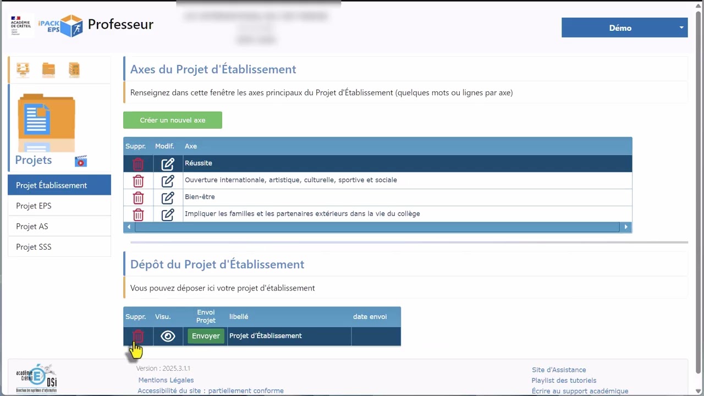704x396 pixels.
Task: Click the Projets sidebar title
Action: tap(34, 160)
